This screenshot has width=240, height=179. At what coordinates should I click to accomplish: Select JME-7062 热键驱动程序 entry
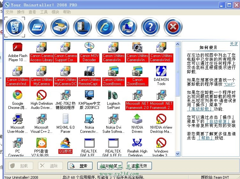65,100
